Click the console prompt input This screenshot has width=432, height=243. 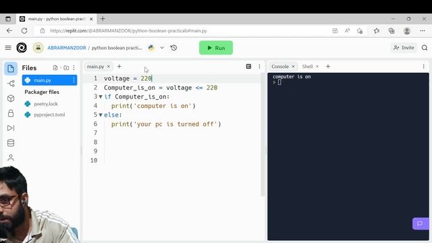[x=279, y=82]
